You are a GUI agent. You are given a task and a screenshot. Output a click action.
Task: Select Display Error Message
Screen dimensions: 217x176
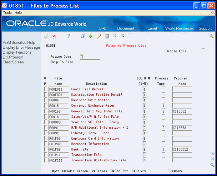21,47
